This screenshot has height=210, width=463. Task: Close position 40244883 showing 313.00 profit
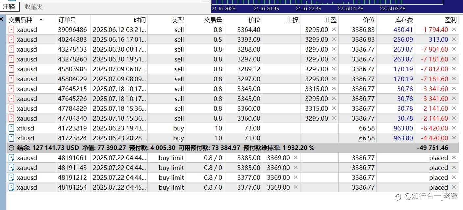point(454,39)
